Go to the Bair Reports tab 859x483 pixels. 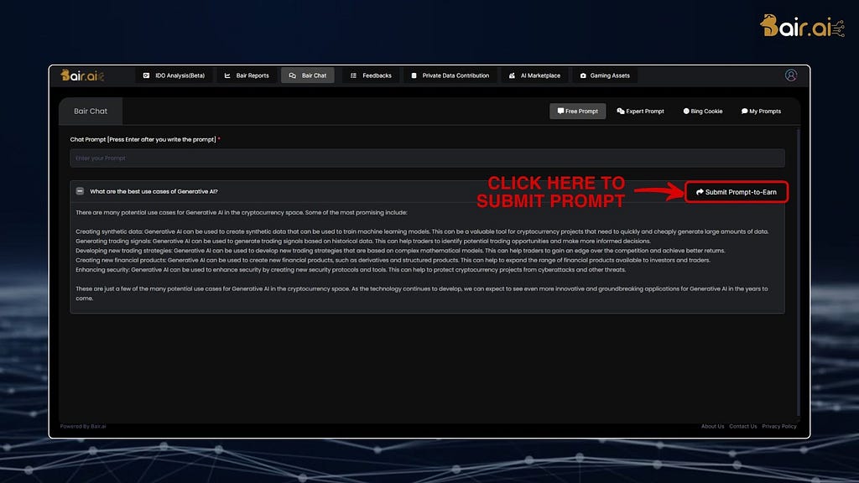point(247,75)
